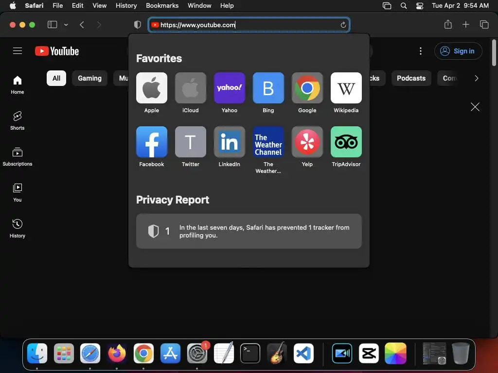Reload the page with refresh icon

click(343, 25)
